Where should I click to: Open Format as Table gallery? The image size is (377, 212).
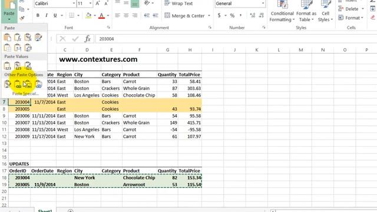coord(306,11)
